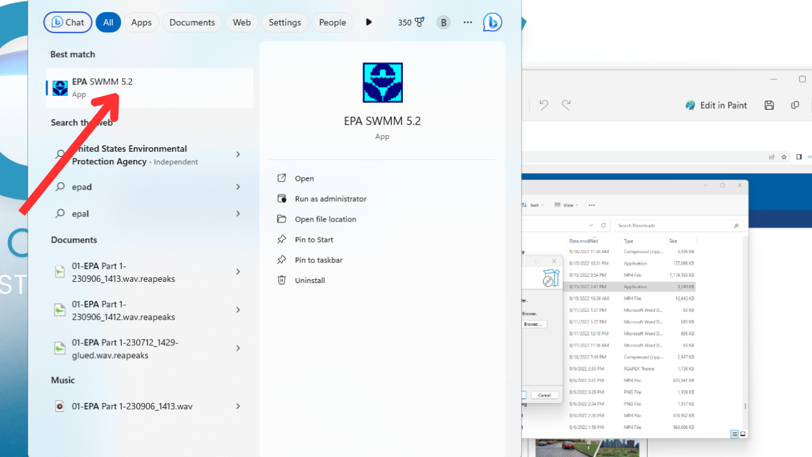812x457 pixels.
Task: Click the Edit in Paint palette icon
Action: [x=690, y=105]
